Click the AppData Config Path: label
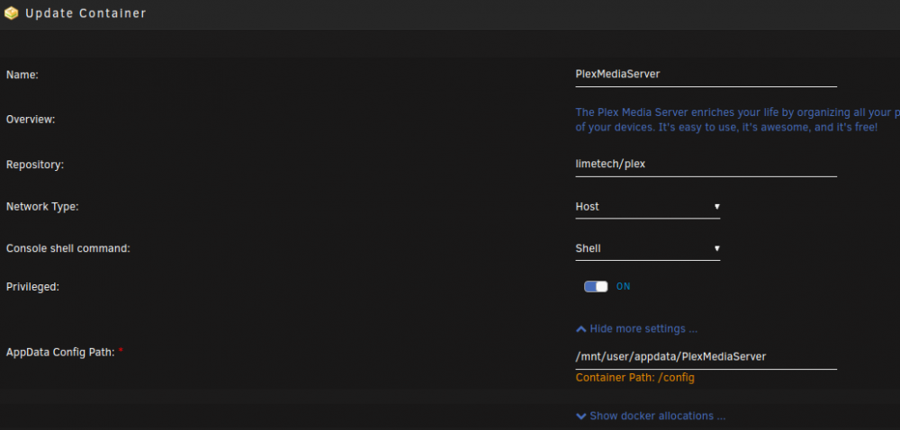 coord(60,352)
